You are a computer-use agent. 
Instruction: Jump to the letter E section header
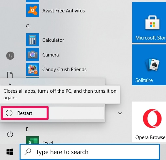27,129
